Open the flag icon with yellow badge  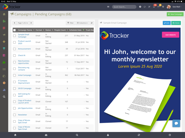(x=159, y=7)
